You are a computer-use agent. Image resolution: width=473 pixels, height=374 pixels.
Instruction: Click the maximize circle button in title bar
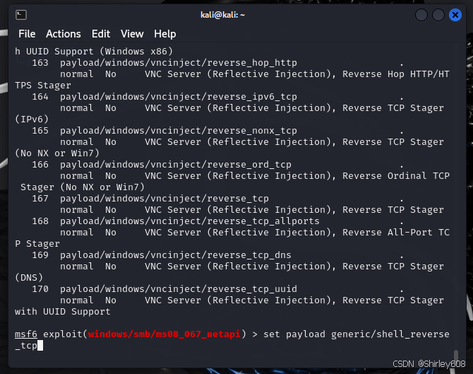(438, 15)
